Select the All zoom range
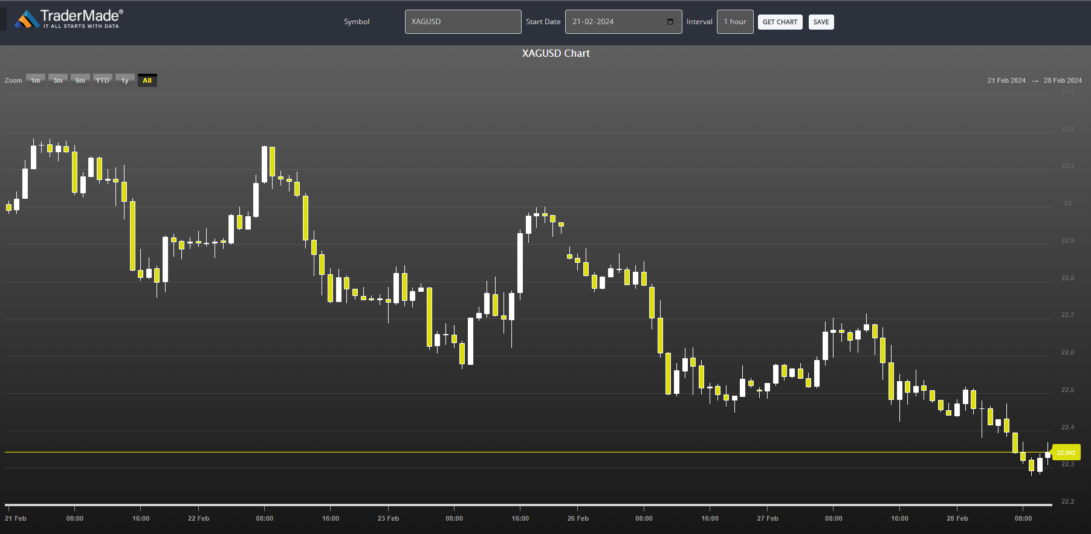The image size is (1091, 534). tap(147, 80)
